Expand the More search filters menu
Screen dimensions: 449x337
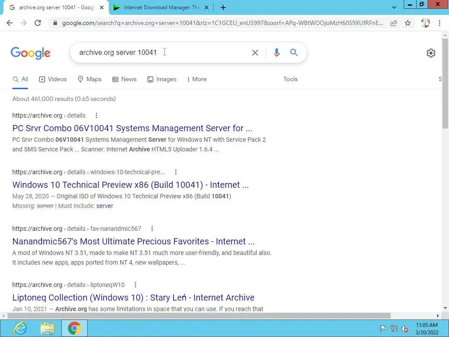[197, 79]
